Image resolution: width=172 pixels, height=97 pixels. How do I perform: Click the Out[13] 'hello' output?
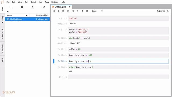tap(73, 23)
